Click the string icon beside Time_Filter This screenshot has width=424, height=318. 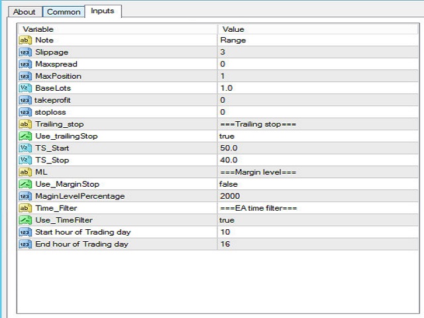tap(26, 207)
